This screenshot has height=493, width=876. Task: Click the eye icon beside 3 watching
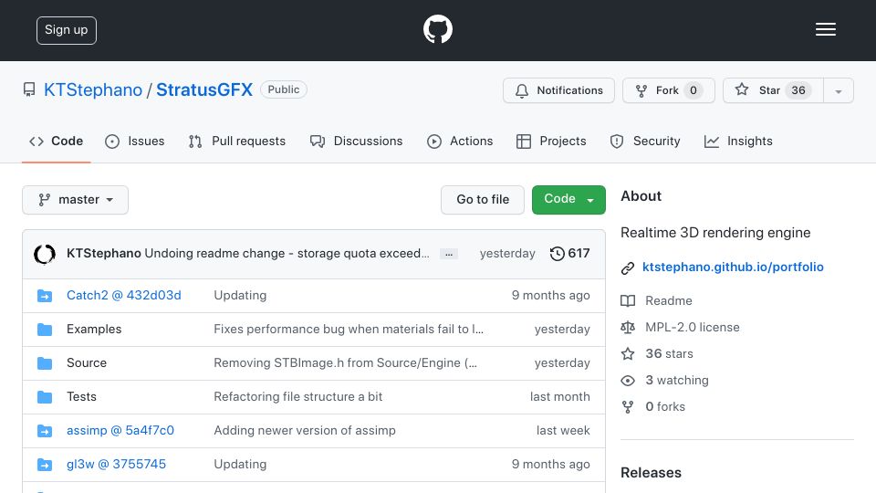pos(628,381)
